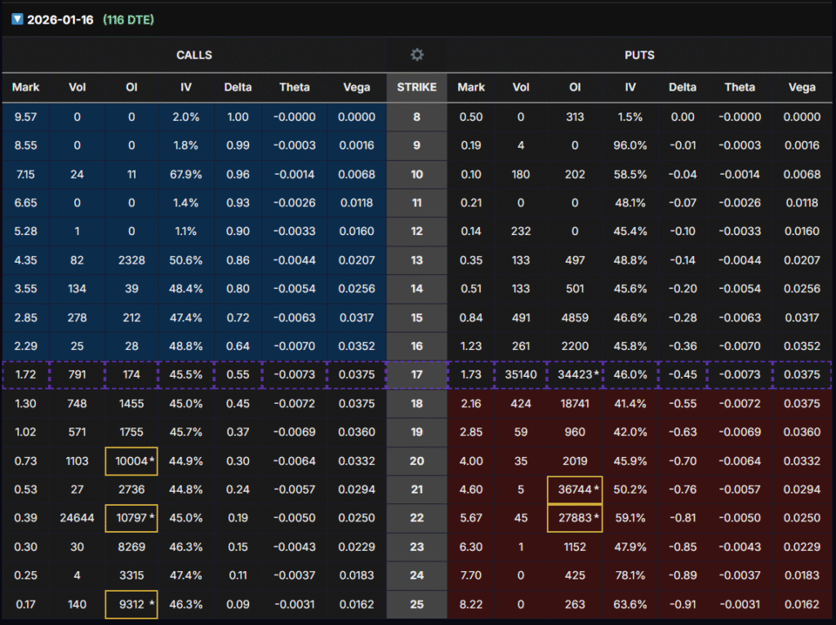Sort calls by the Delta column header
Viewport: 836px width, 625px height.
coord(238,87)
